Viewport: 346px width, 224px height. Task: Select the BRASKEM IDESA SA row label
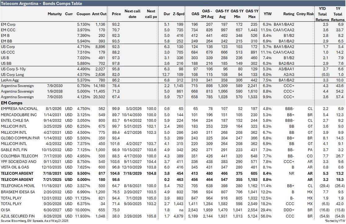[18, 192]
